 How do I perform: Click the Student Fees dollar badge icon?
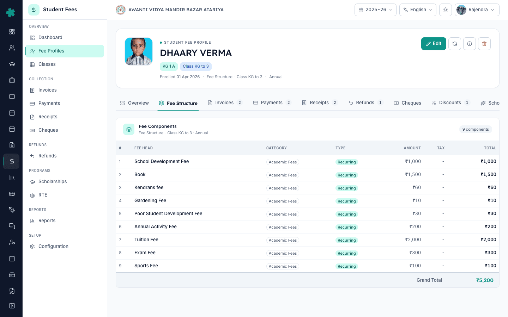tap(34, 10)
